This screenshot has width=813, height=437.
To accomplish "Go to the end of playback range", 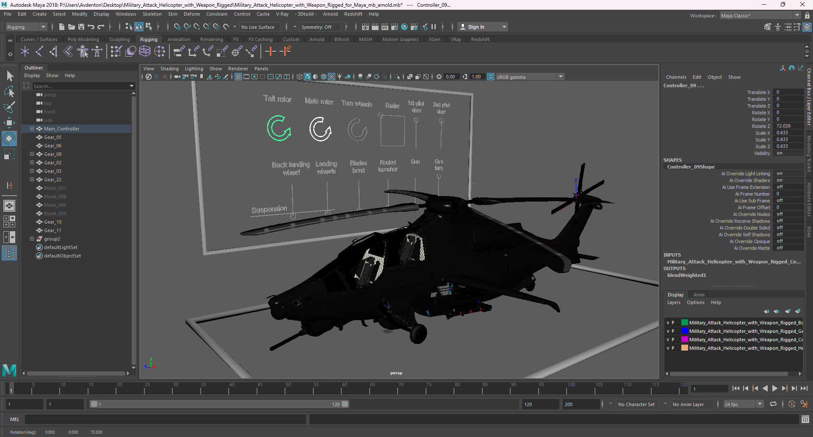I will 804,388.
